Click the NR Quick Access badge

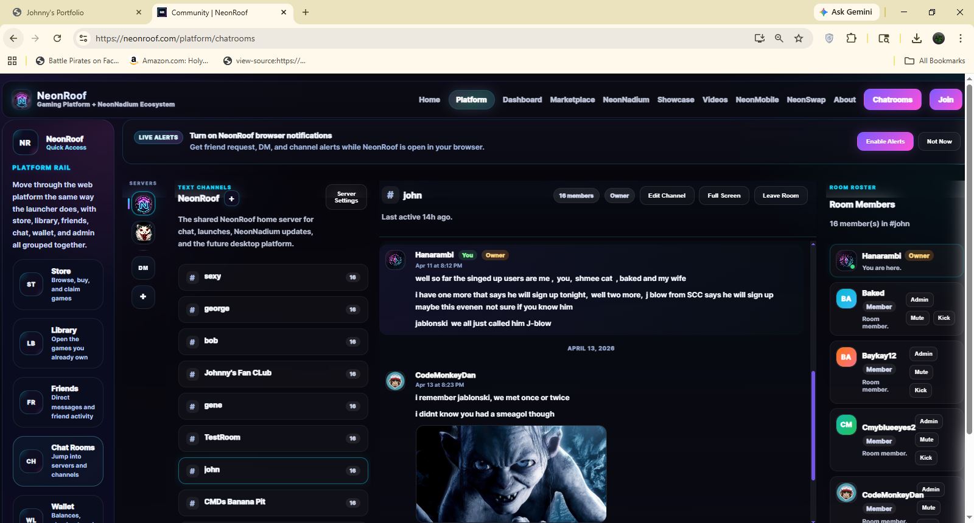click(25, 143)
